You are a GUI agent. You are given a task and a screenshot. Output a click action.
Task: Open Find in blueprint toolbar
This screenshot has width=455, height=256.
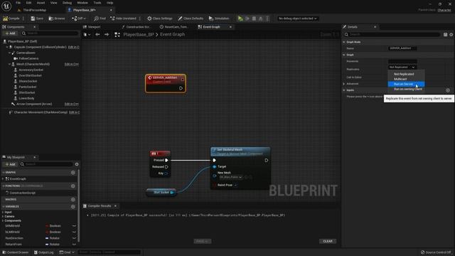coord(100,18)
